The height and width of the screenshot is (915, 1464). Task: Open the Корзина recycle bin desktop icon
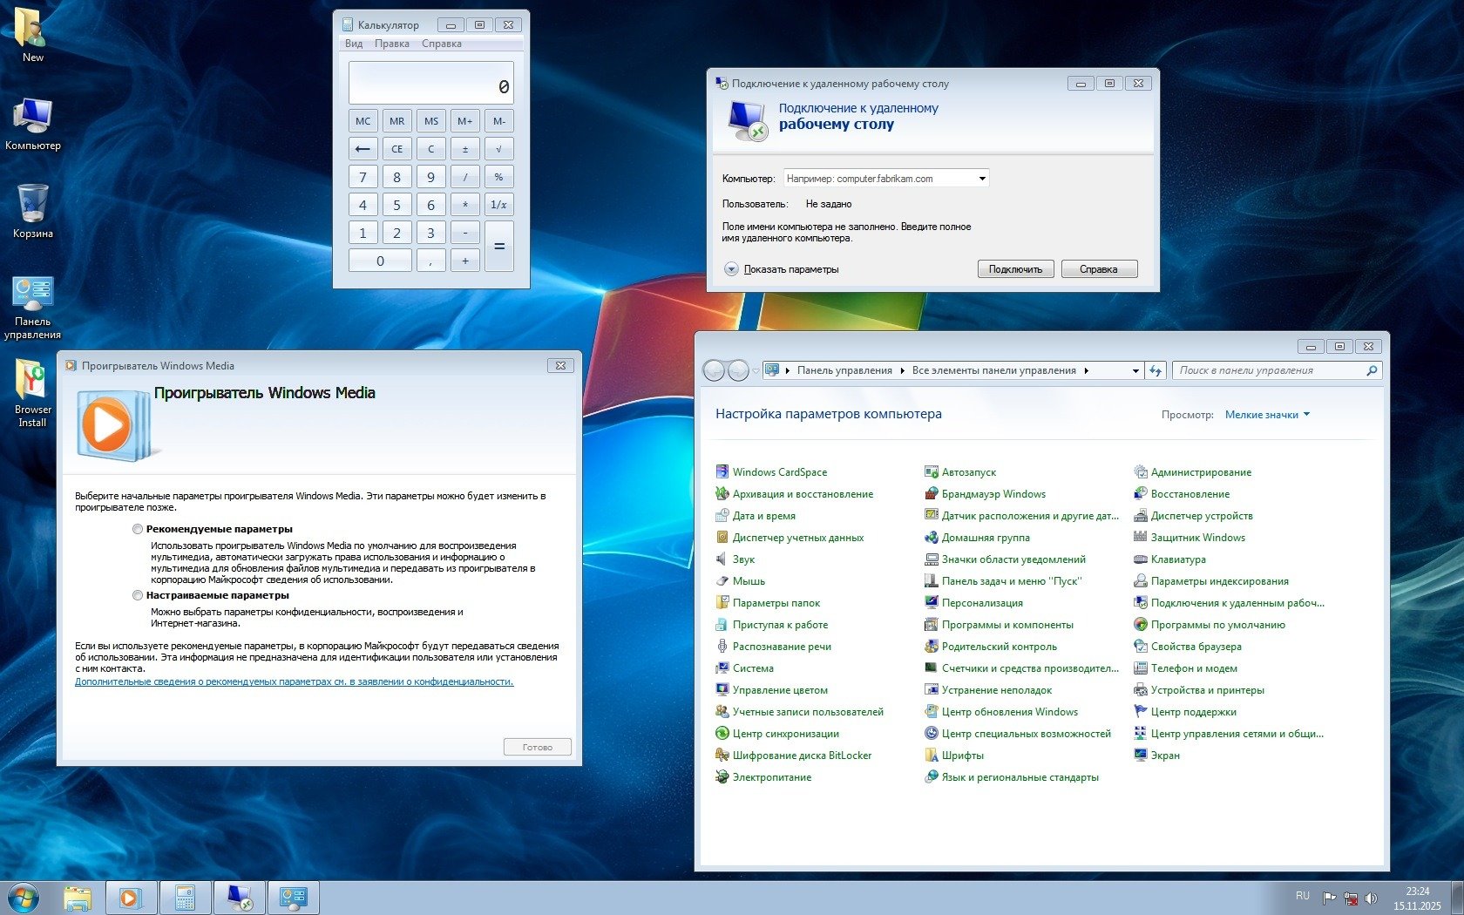[x=32, y=206]
